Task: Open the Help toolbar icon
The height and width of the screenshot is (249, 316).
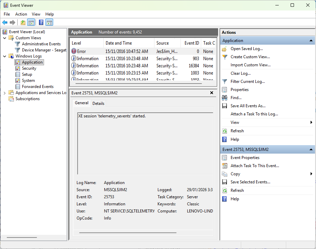Action: pos(41,22)
